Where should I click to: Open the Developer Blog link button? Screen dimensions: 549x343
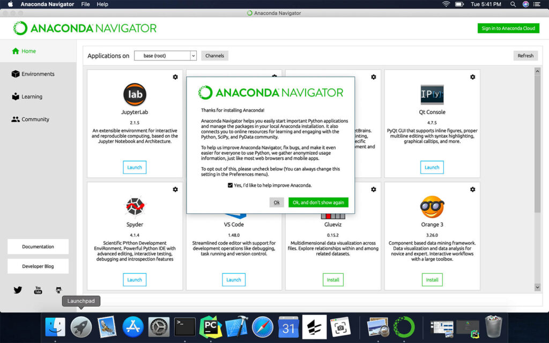[x=38, y=266]
